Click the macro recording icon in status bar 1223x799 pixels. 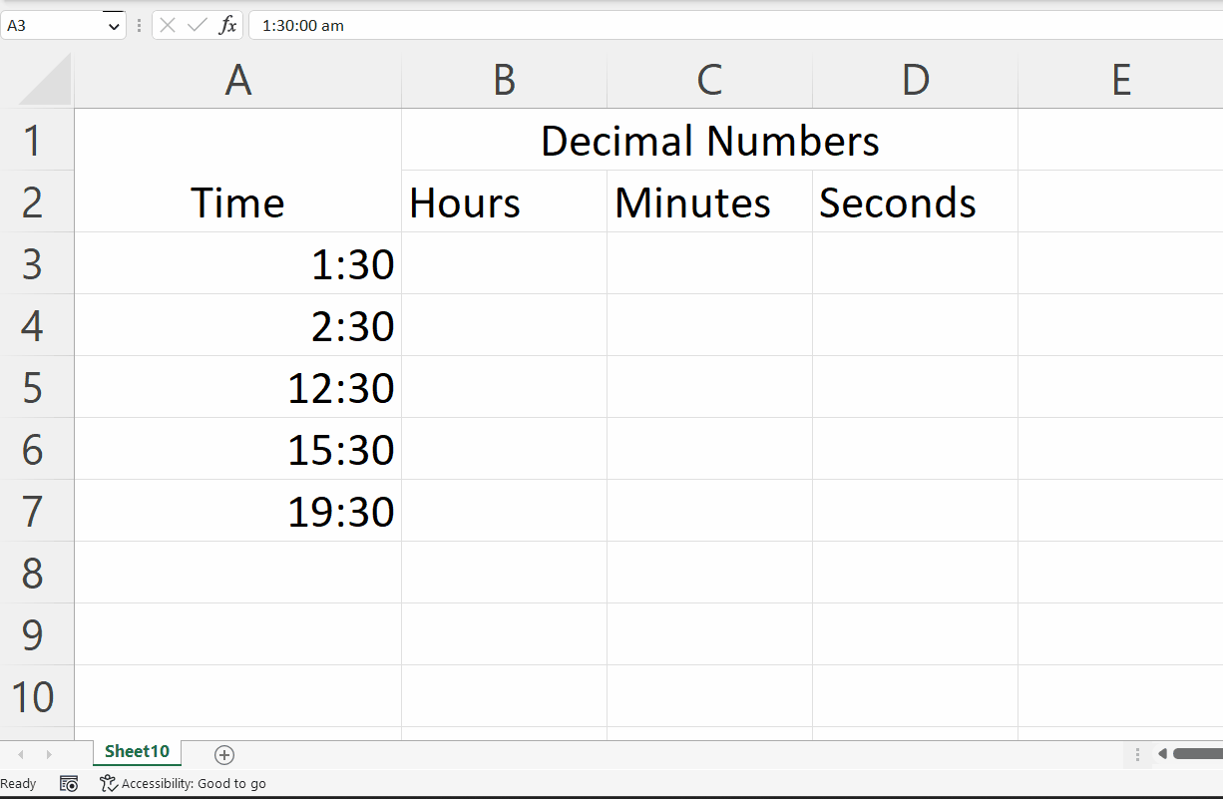(69, 783)
